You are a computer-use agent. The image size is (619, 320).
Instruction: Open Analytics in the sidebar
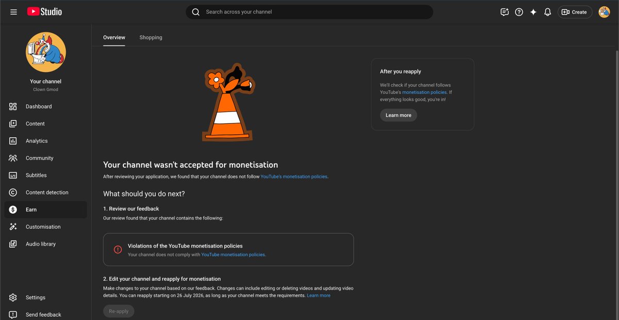45,141
